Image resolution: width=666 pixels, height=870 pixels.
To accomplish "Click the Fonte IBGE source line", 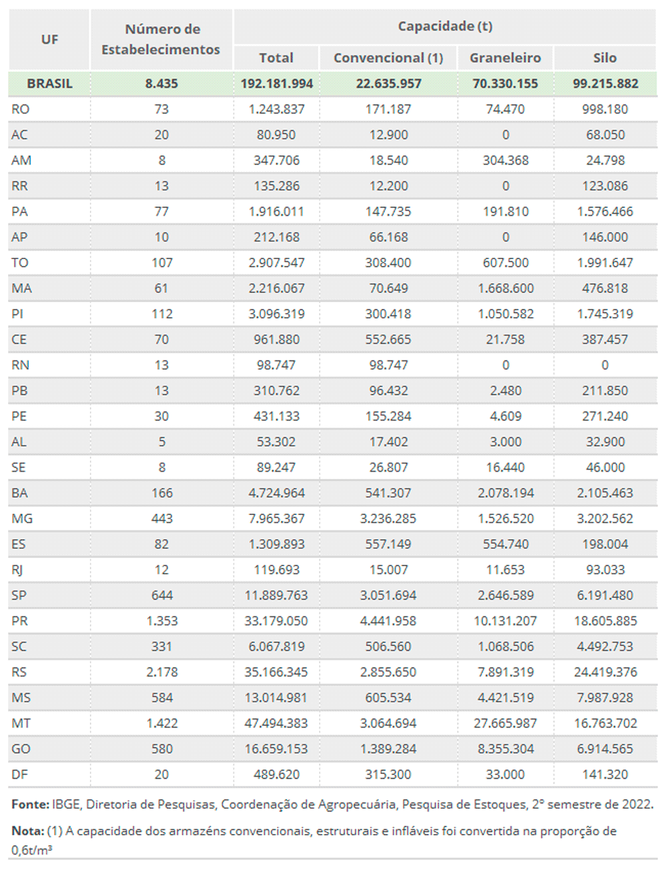I will [x=332, y=805].
